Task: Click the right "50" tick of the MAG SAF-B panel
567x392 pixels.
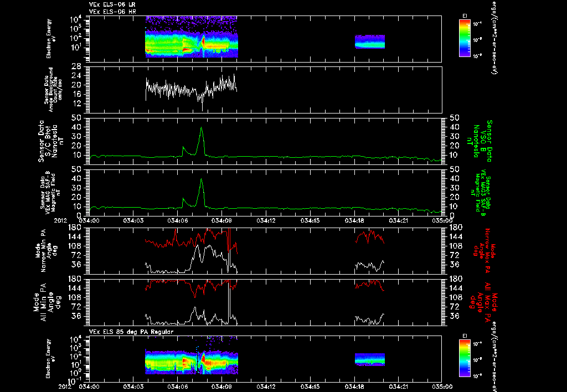Action: (455, 169)
